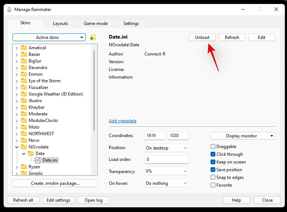Click Create .rmskin package button
Image resolution: width=287 pixels, height=212 pixels.
[x=55, y=183]
